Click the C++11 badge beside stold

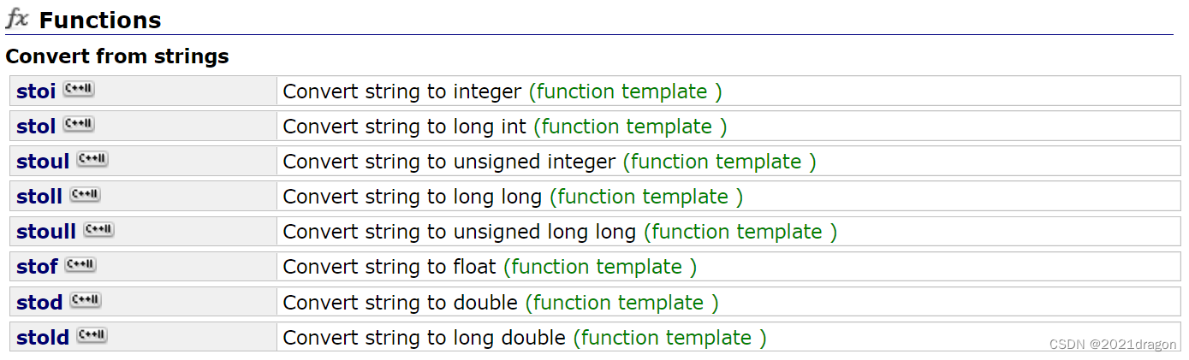click(x=92, y=335)
